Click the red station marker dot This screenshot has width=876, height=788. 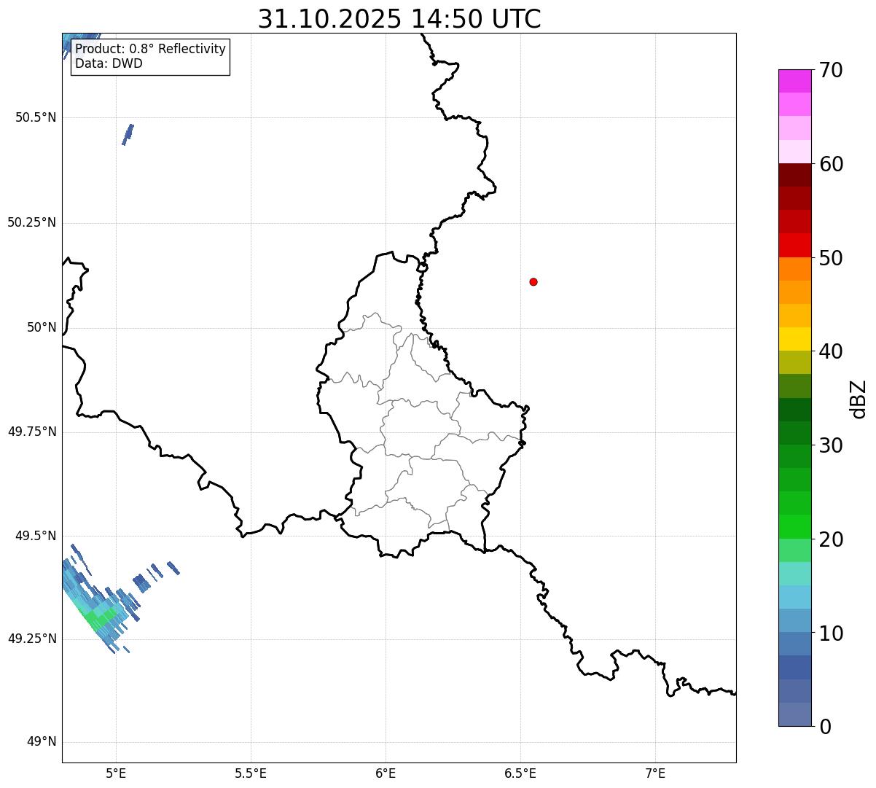pyautogui.click(x=533, y=281)
